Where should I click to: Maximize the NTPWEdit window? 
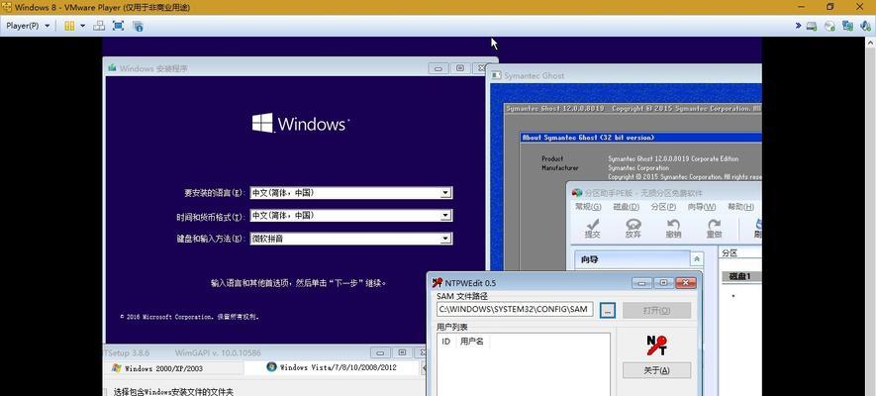pos(663,282)
